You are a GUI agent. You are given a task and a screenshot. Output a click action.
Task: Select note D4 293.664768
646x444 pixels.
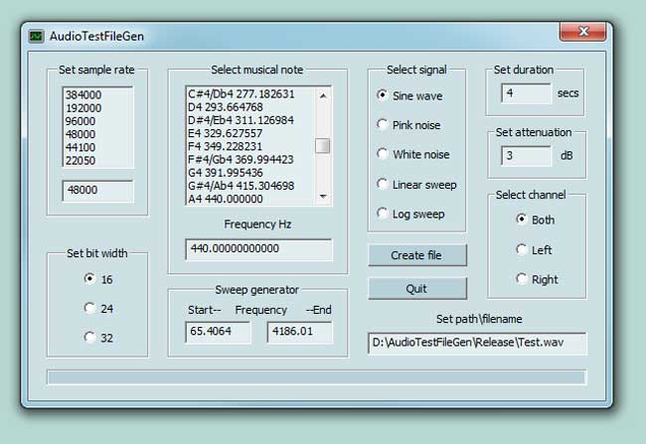[x=251, y=107]
